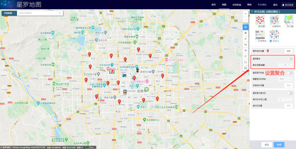Click 选择 button for 图形样式设置
Screen dimensions: 296x149
click(x=289, y=51)
